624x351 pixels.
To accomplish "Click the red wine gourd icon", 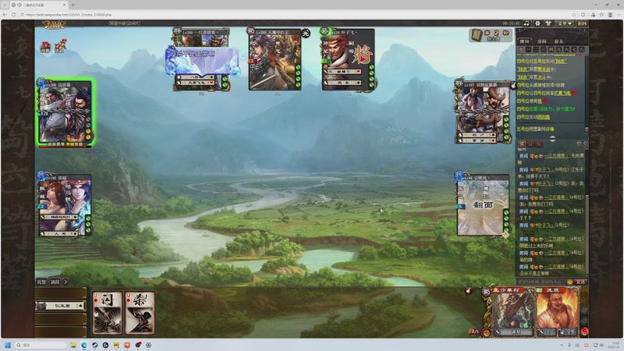I will click(x=469, y=291).
